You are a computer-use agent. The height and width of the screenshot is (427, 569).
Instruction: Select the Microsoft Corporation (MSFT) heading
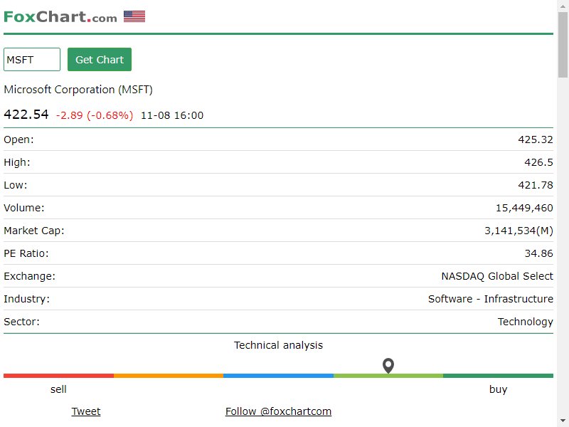pyautogui.click(x=78, y=90)
